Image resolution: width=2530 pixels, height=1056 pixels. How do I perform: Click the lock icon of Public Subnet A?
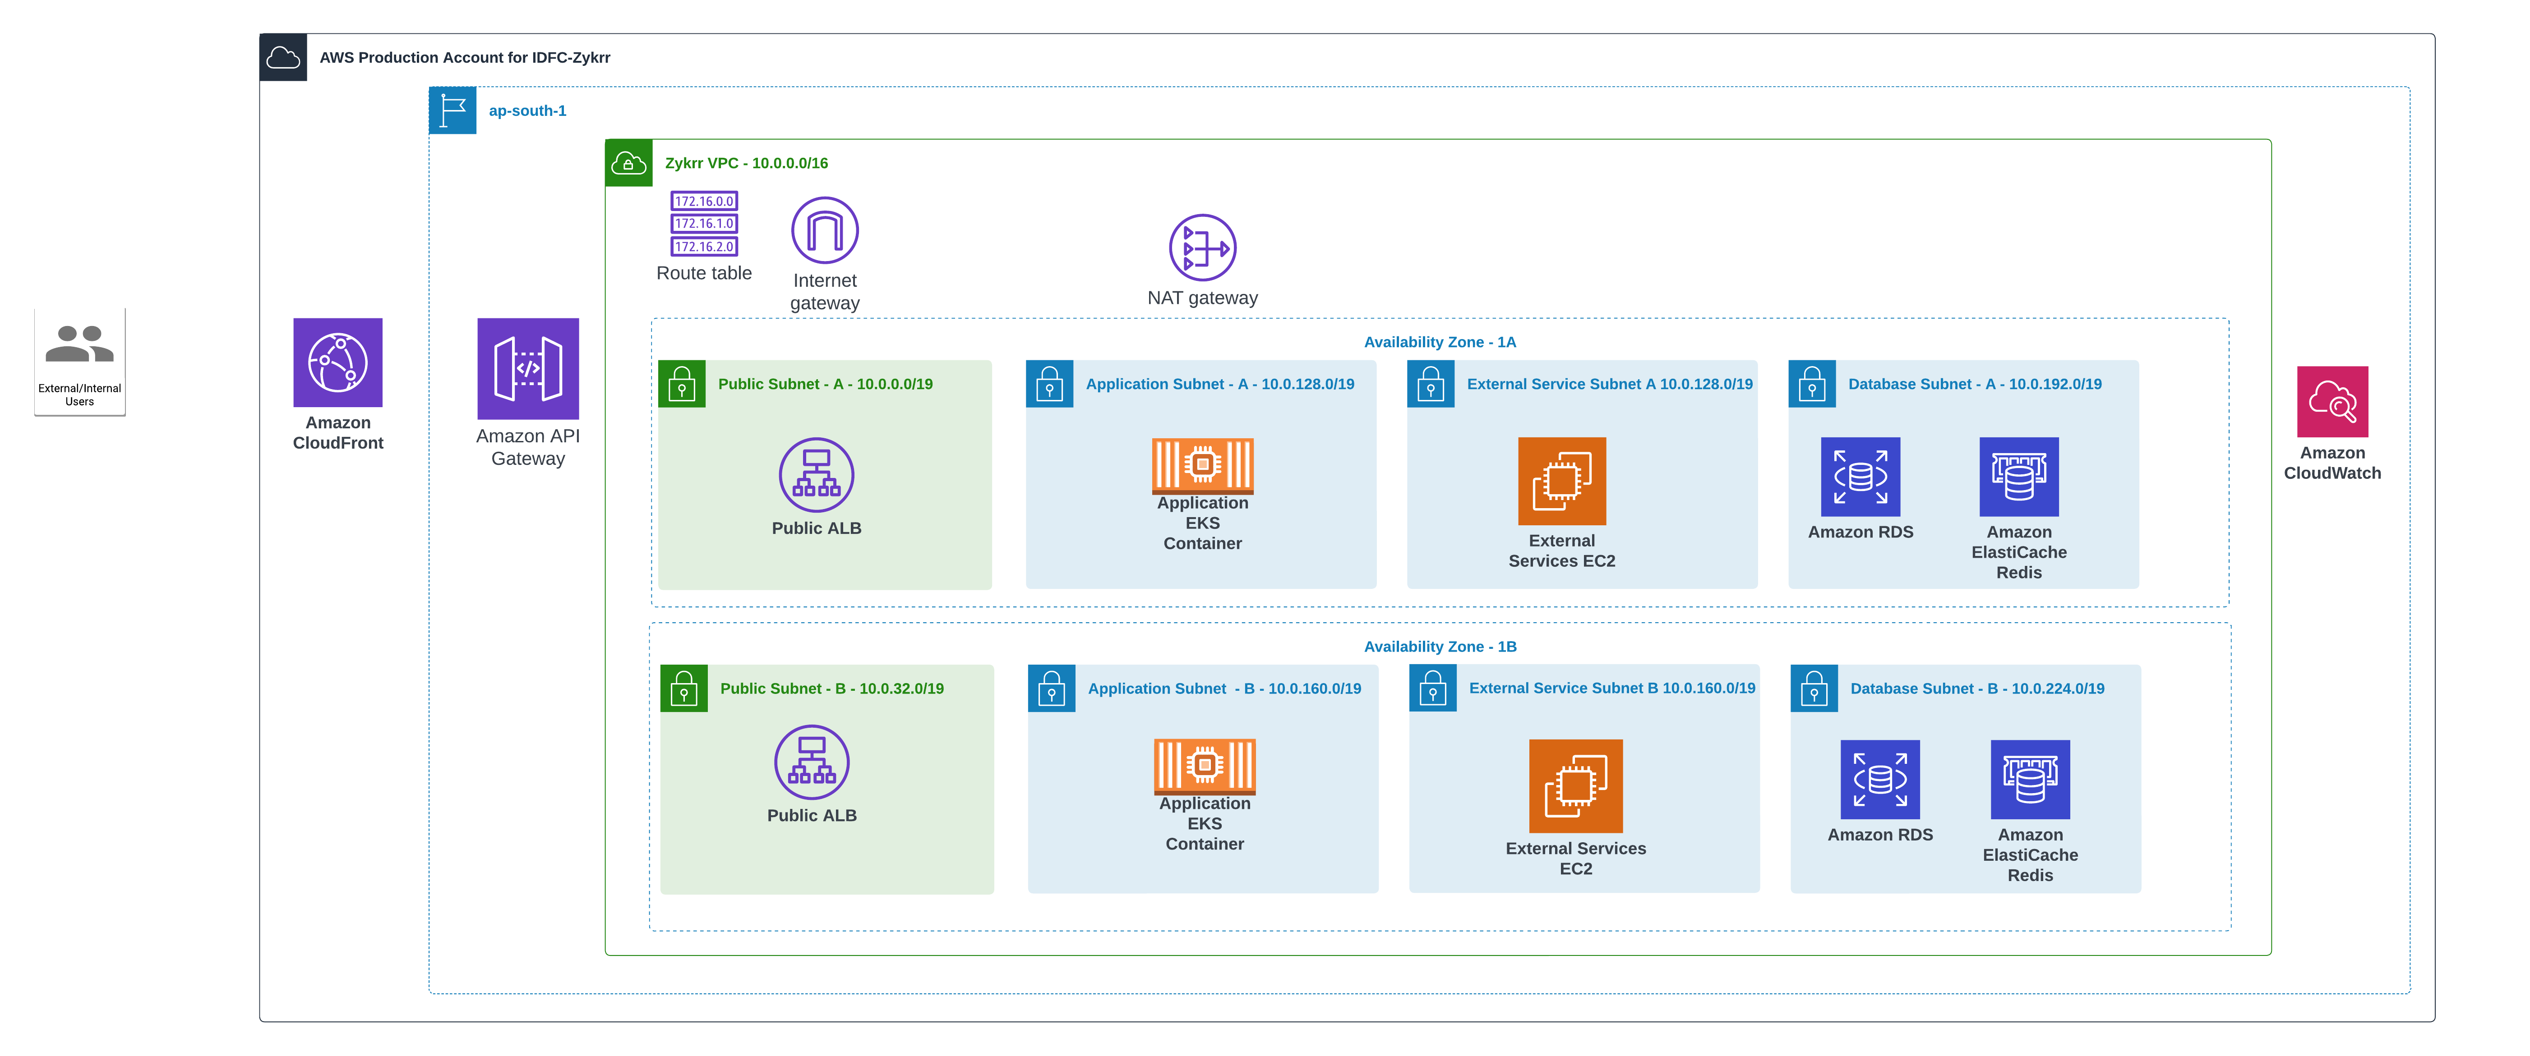pyautogui.click(x=682, y=384)
